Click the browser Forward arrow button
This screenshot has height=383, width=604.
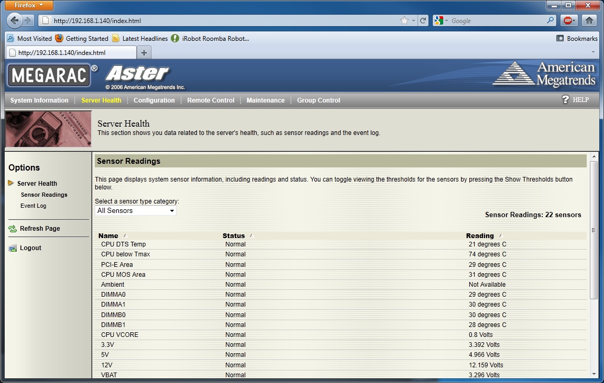(28, 20)
